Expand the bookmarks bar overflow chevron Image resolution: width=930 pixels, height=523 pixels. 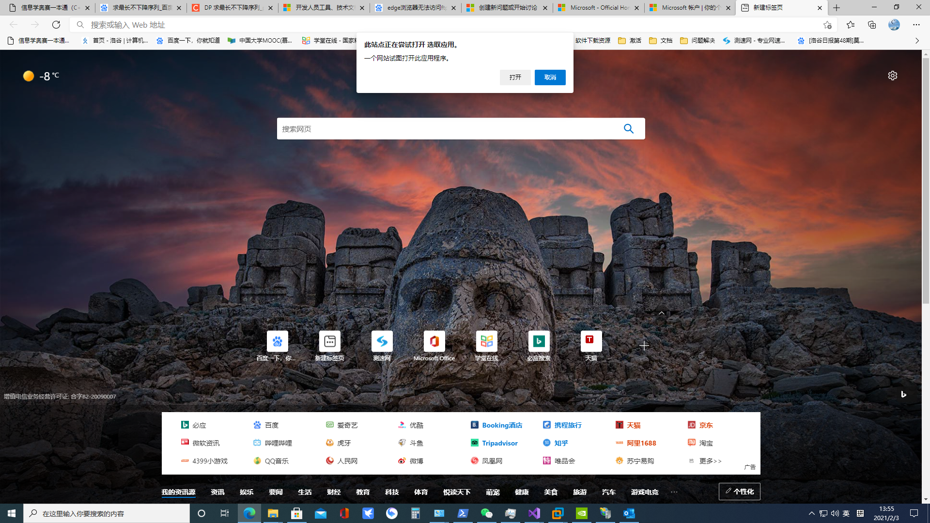(x=917, y=41)
